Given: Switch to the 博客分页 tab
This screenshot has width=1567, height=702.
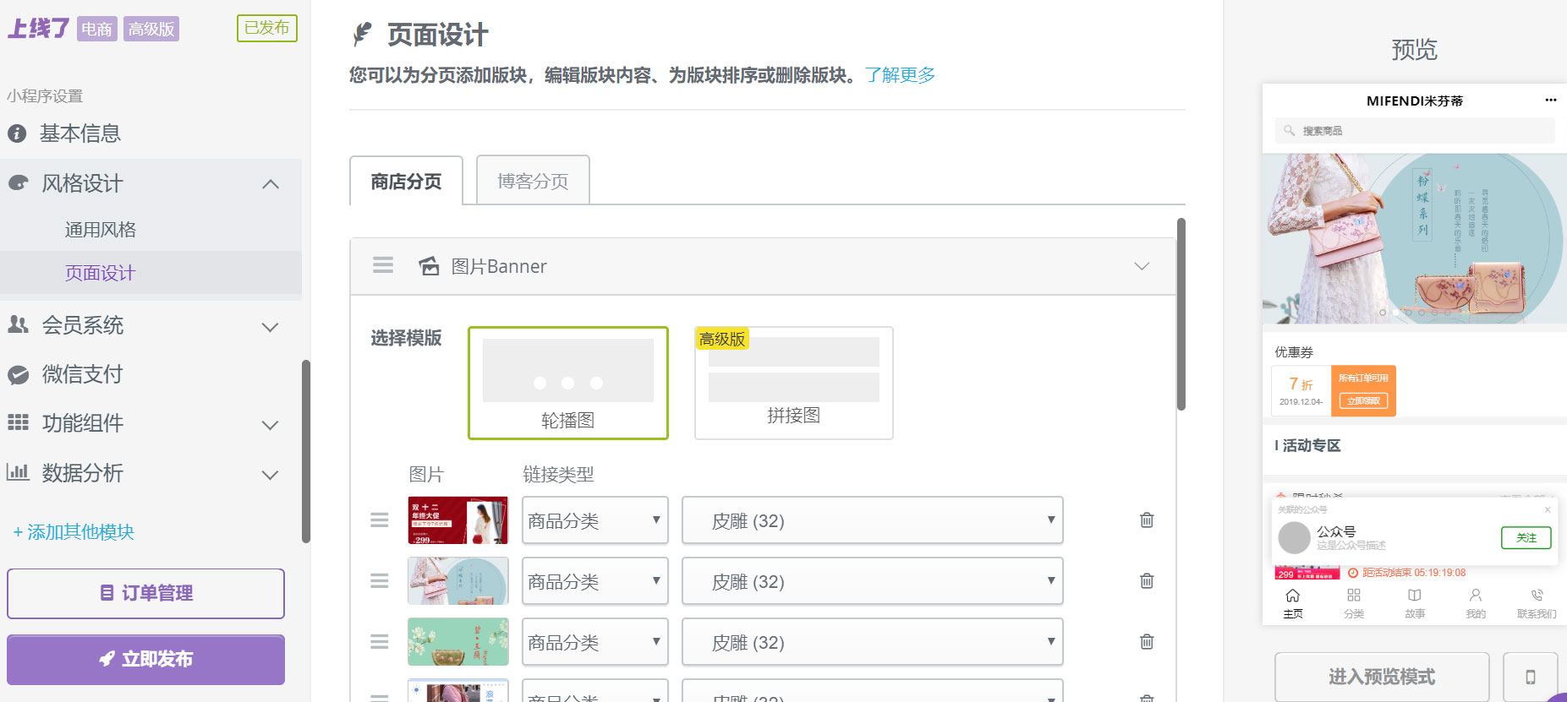Looking at the screenshot, I should click(533, 181).
